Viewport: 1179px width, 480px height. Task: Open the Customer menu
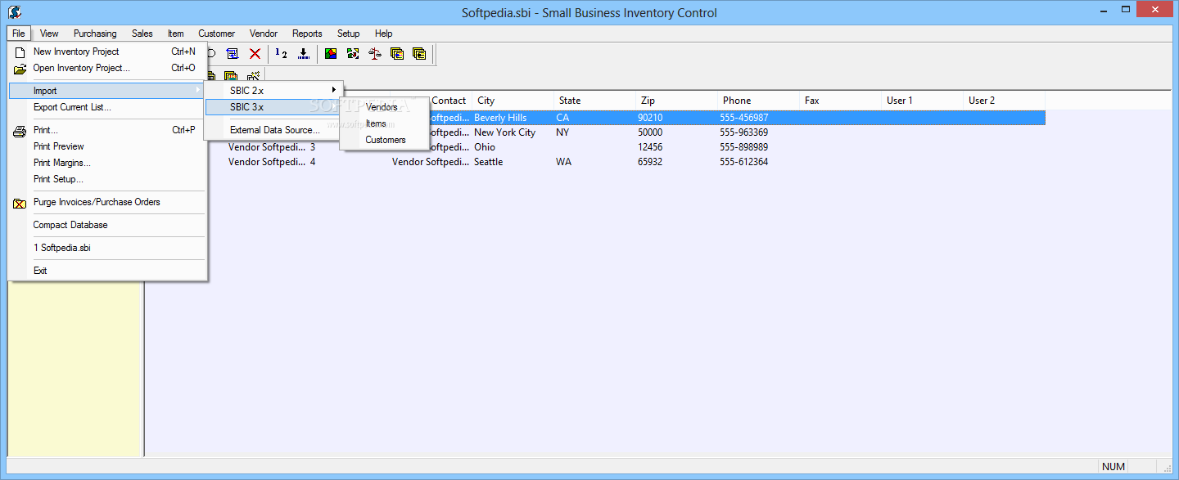click(x=217, y=34)
